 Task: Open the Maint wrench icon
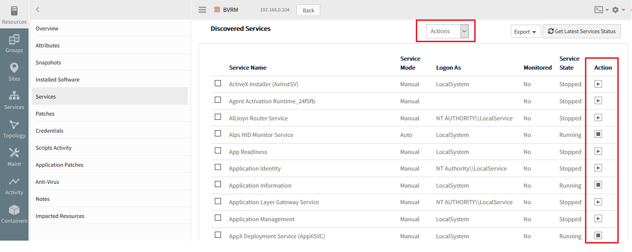pyautogui.click(x=14, y=153)
